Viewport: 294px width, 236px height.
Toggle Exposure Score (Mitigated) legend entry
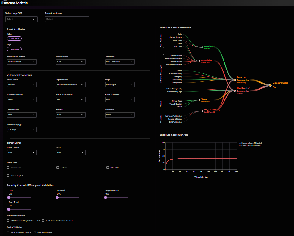[x=251, y=143]
